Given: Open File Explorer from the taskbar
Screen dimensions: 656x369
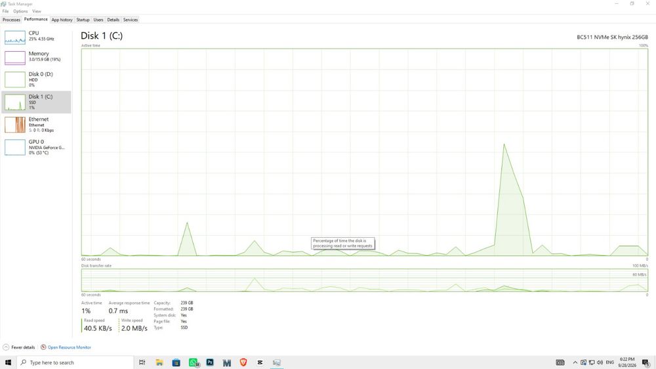Looking at the screenshot, I should (159, 362).
